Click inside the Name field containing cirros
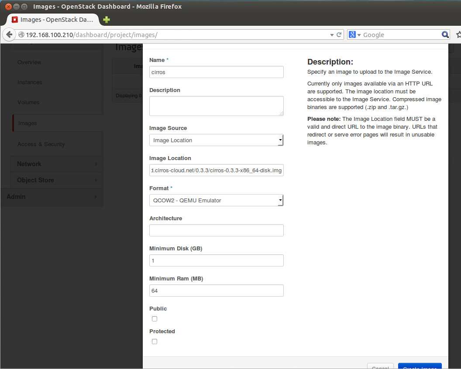The image size is (461, 369). coord(216,72)
